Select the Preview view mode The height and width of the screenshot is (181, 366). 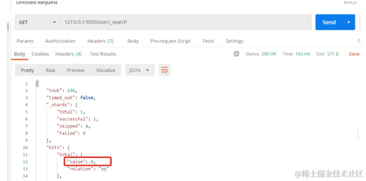76,70
